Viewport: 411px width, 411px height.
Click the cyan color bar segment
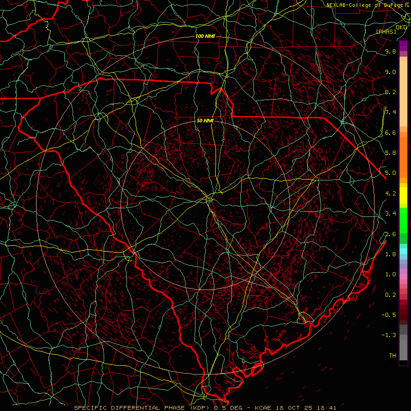pos(403,251)
